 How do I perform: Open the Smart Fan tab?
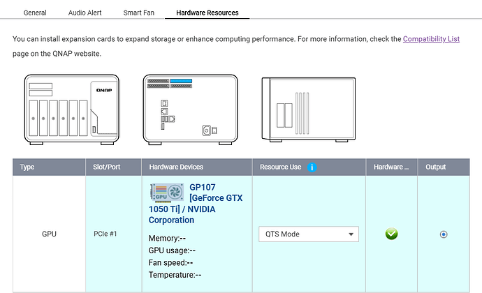click(x=138, y=13)
